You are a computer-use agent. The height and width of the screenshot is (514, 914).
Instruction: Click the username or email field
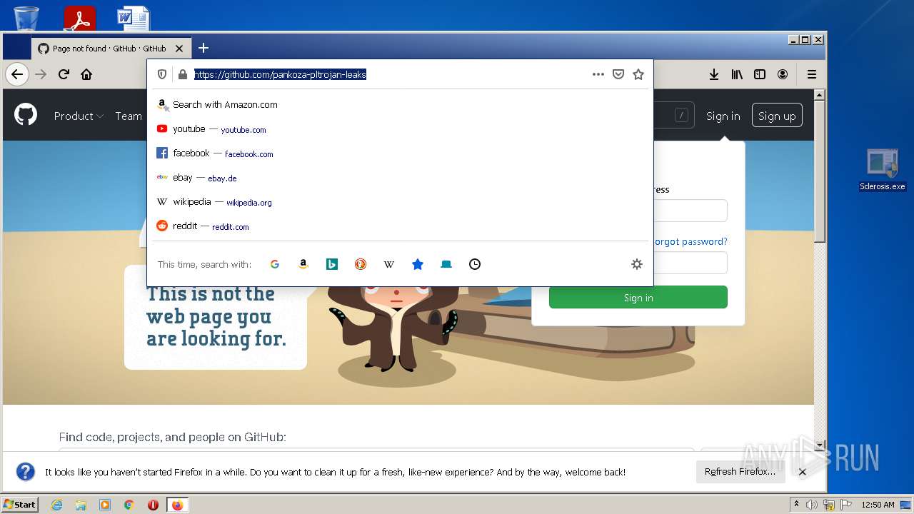[x=690, y=211]
